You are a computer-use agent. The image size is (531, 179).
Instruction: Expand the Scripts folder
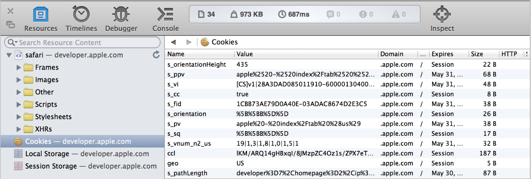pos(19,105)
